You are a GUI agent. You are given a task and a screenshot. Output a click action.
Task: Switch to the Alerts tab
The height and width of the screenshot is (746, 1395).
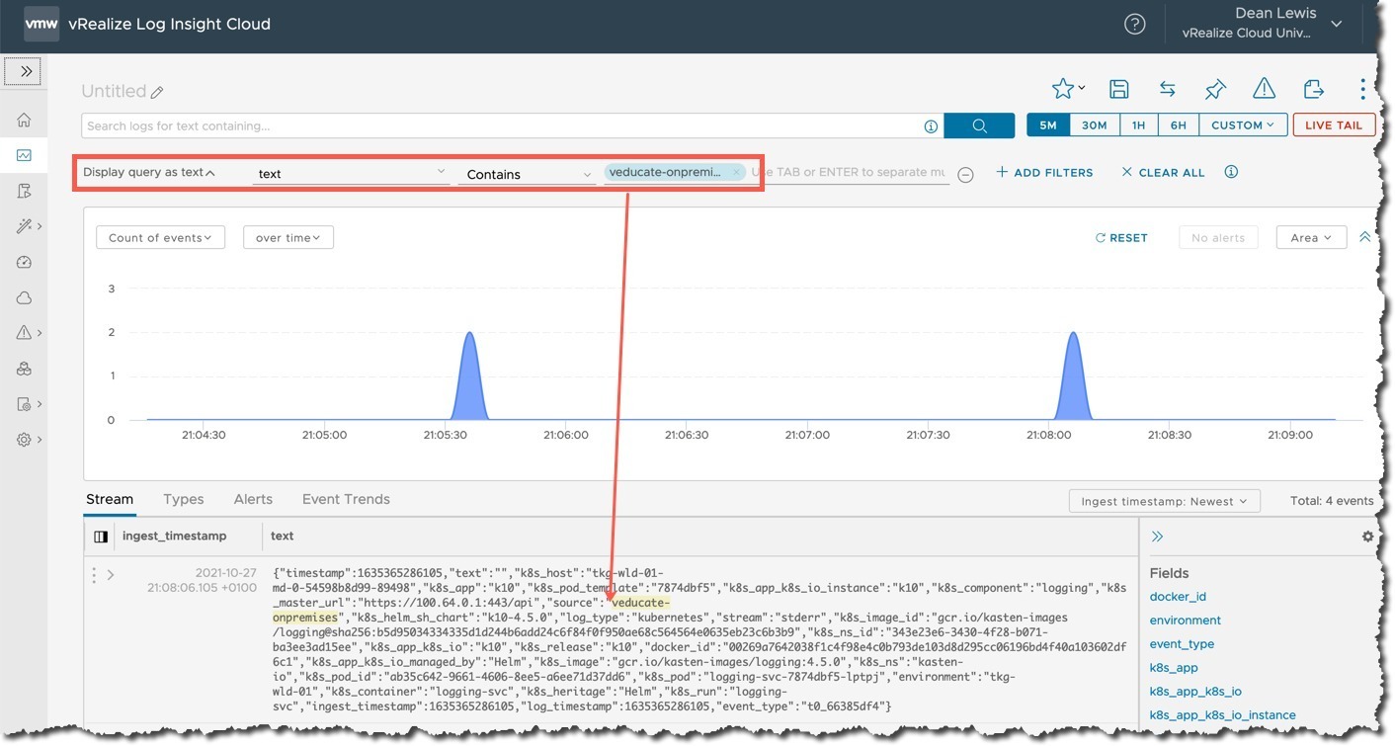pyautogui.click(x=253, y=499)
